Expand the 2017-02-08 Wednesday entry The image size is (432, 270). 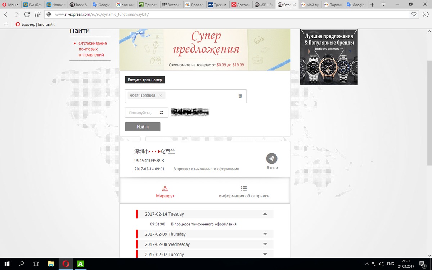(x=265, y=244)
